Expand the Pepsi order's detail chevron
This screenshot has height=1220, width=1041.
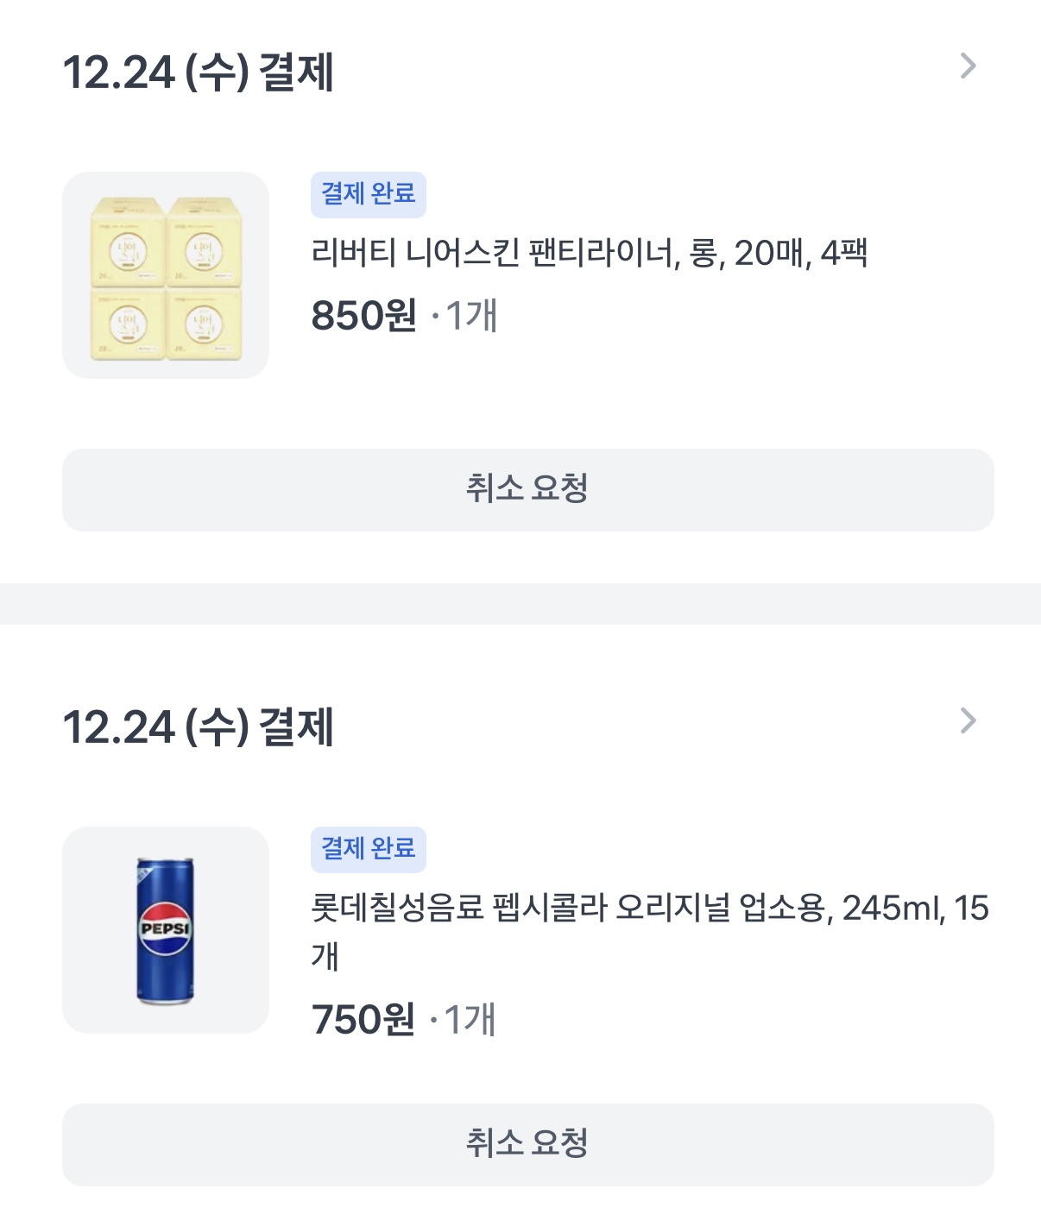(x=968, y=721)
